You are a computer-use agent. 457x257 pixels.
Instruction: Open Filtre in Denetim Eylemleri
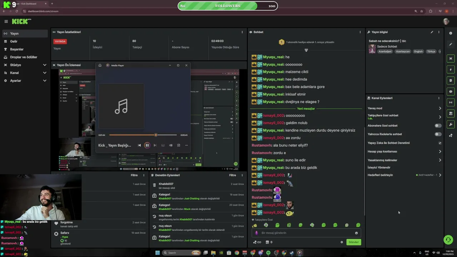coord(232,175)
